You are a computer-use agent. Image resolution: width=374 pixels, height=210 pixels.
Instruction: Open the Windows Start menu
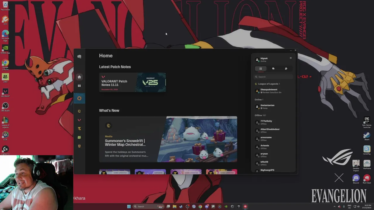click(129, 206)
